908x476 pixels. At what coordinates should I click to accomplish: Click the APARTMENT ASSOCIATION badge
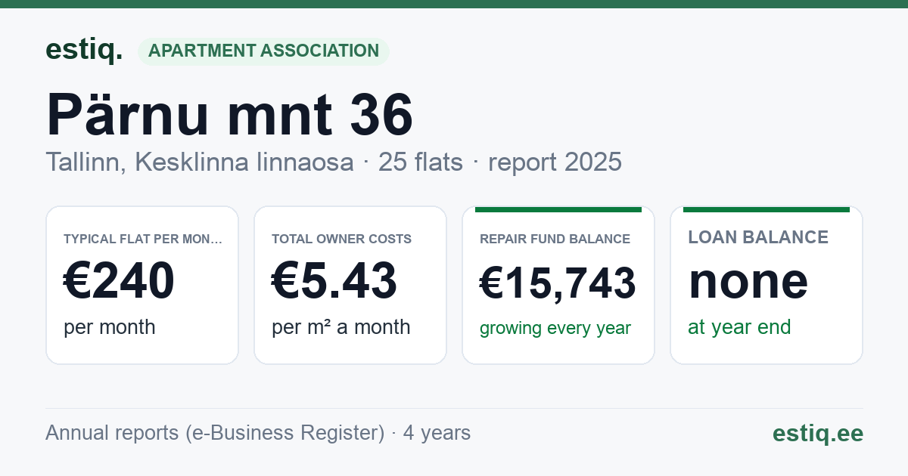263,51
